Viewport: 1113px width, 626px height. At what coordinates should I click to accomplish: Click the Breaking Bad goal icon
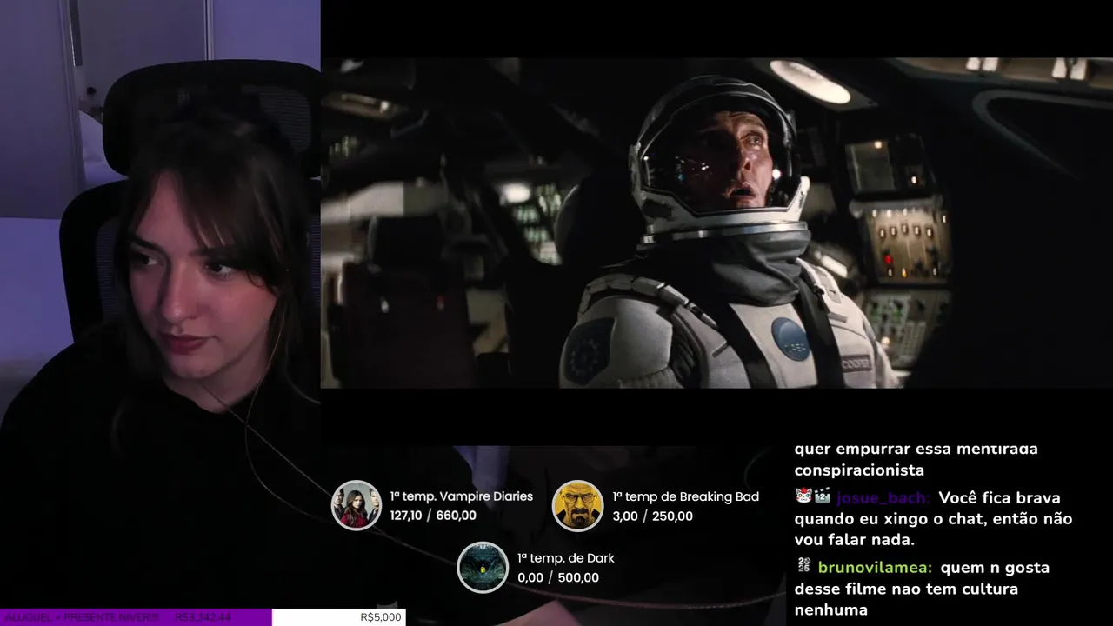click(578, 505)
